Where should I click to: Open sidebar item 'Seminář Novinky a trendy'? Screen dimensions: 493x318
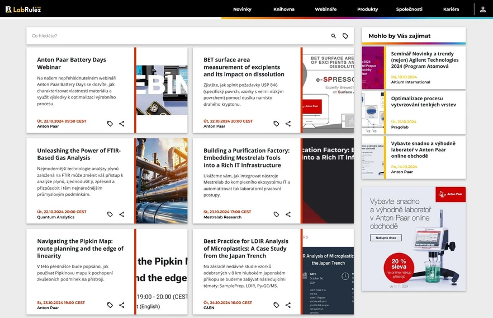(424, 60)
